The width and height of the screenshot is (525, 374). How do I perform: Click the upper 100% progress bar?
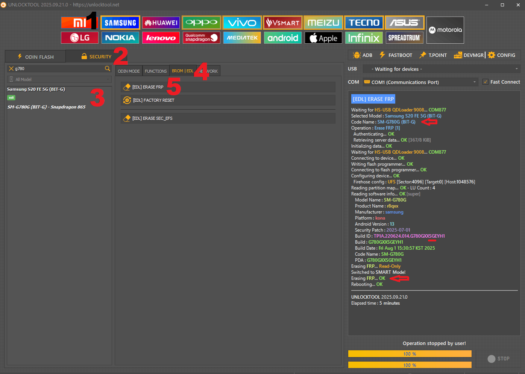click(410, 354)
